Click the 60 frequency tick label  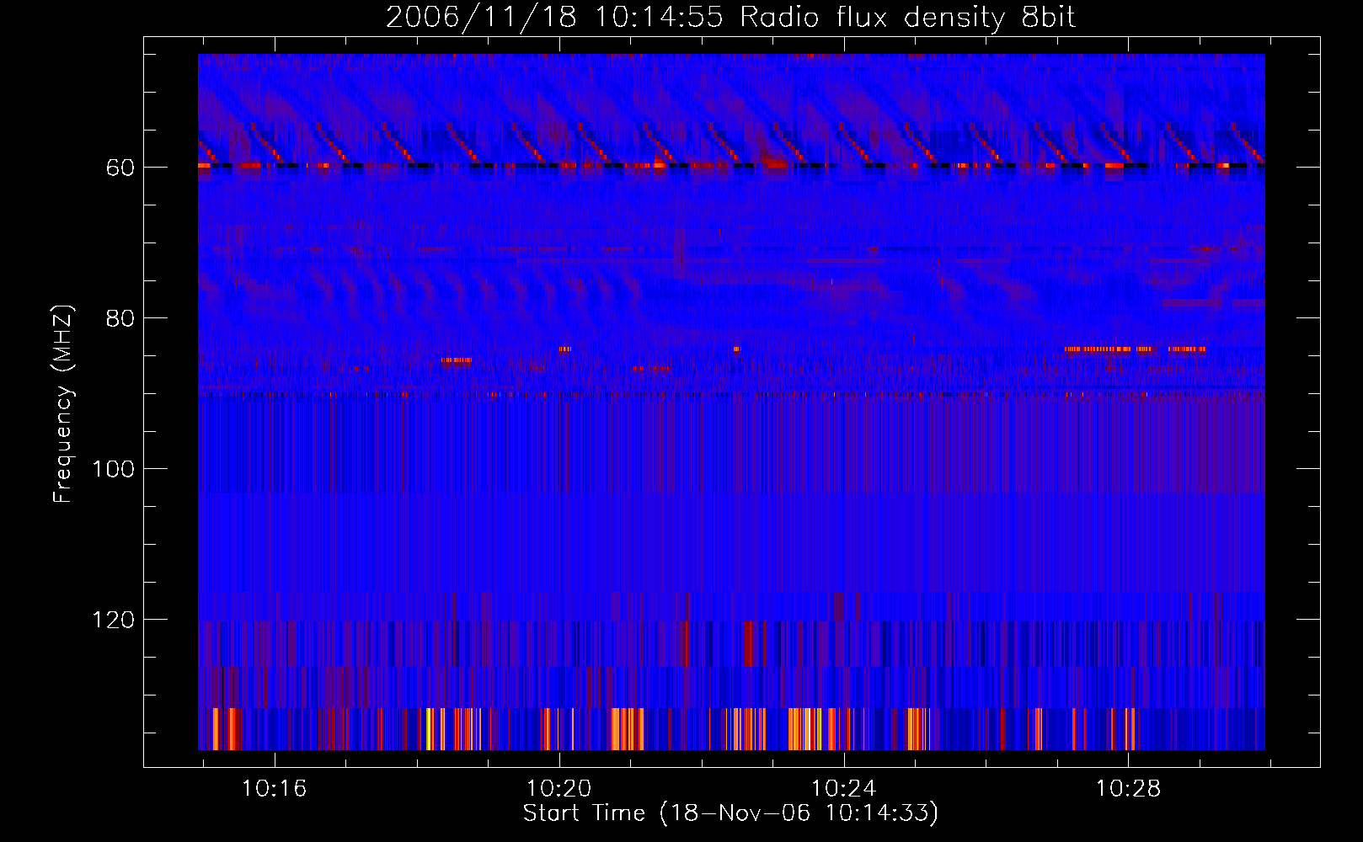120,168
